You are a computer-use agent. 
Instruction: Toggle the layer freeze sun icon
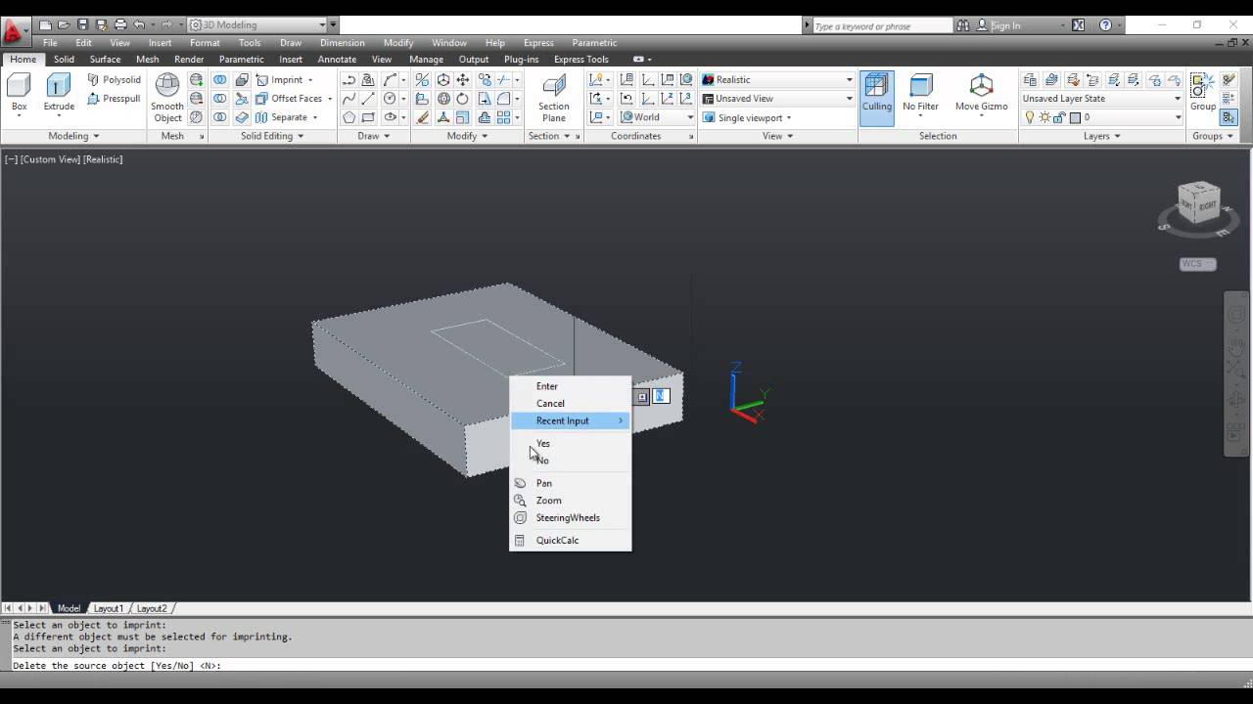pyautogui.click(x=1045, y=117)
